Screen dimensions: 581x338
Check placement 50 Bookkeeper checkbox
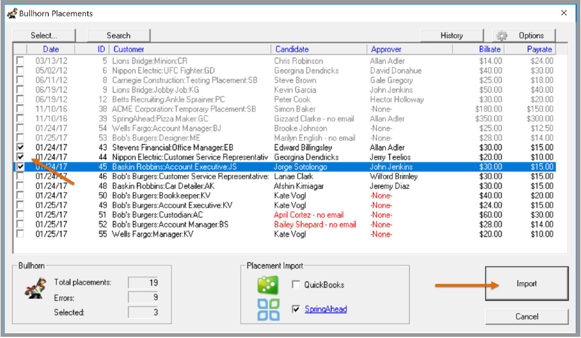[20, 195]
